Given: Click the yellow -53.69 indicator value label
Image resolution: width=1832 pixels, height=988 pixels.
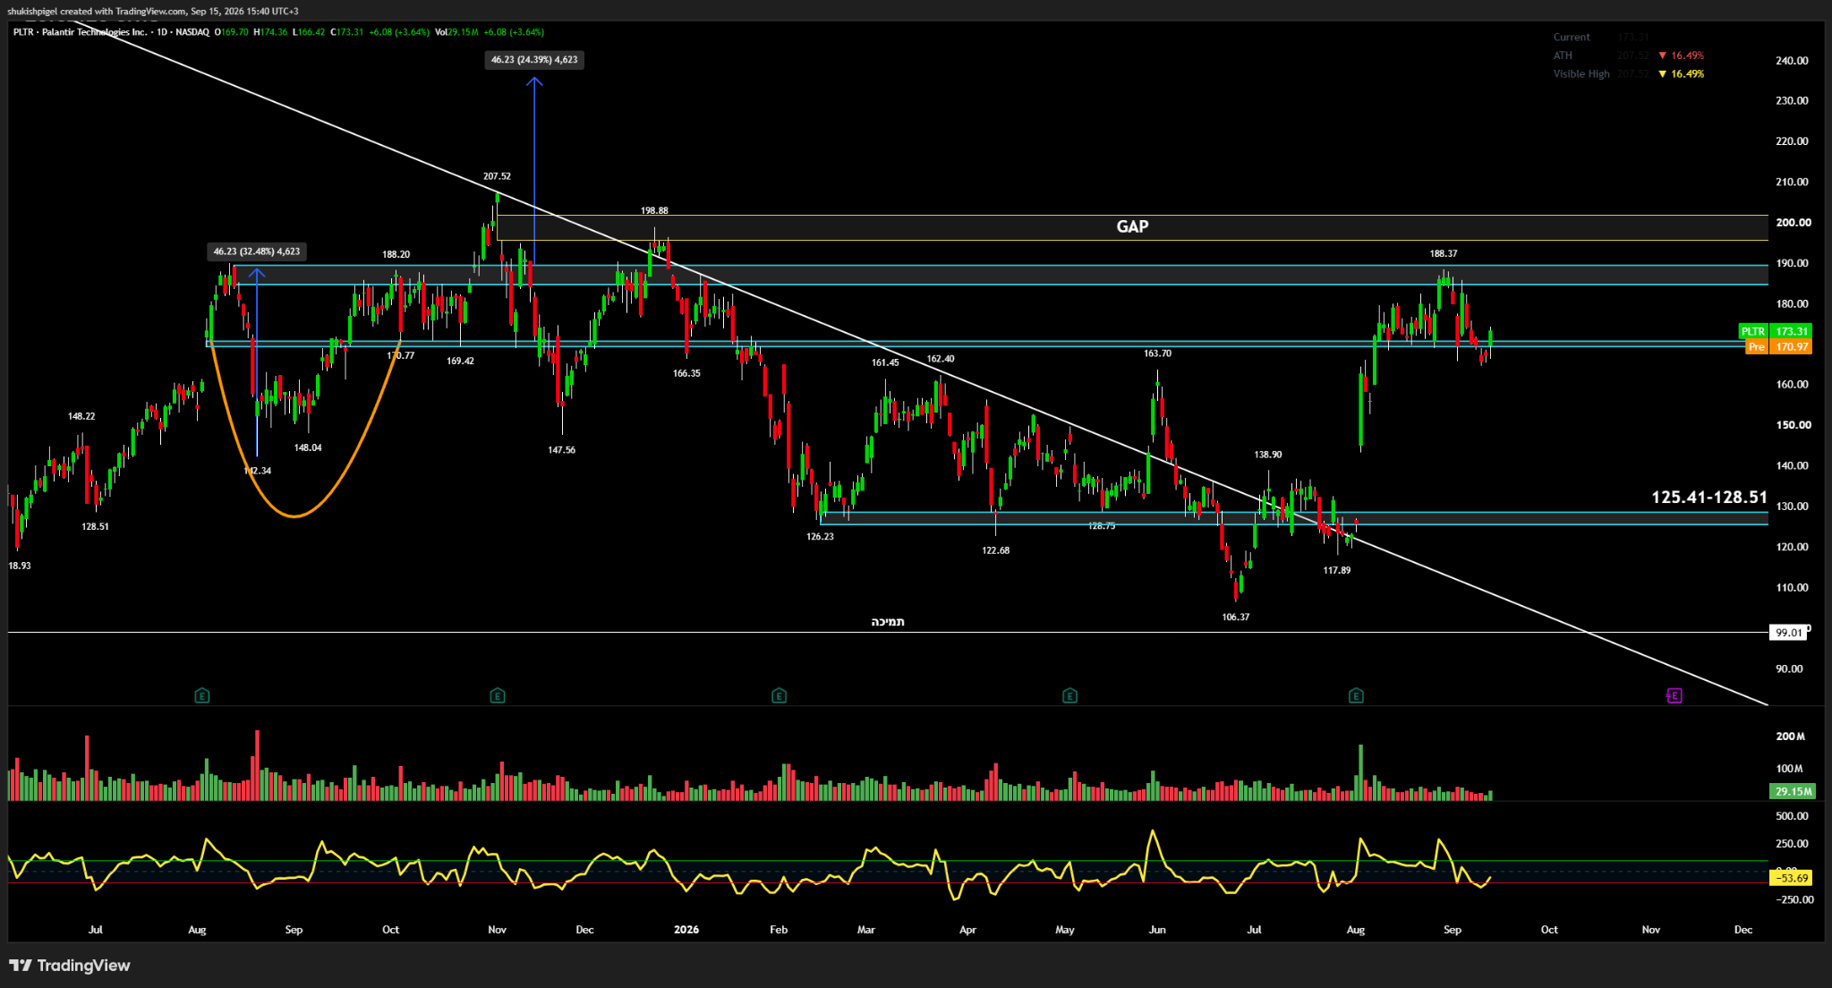Looking at the screenshot, I should point(1793,878).
